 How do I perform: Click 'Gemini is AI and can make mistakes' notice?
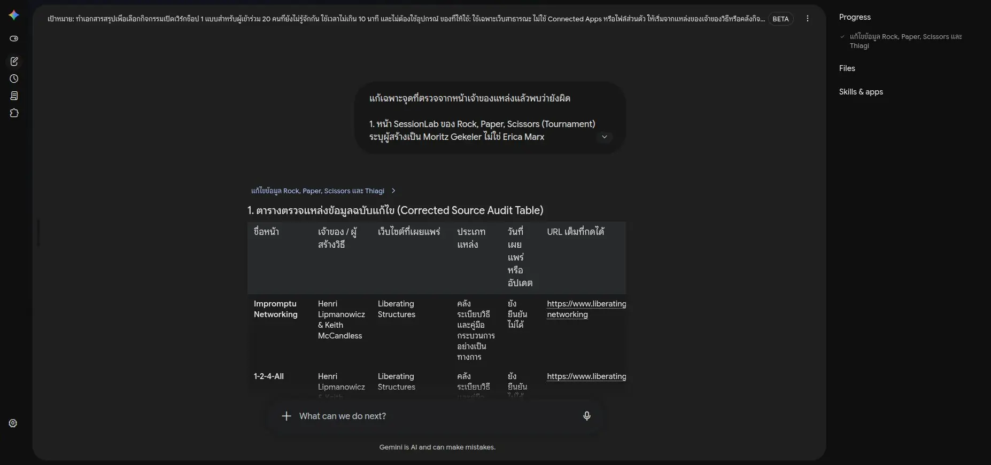(x=437, y=447)
